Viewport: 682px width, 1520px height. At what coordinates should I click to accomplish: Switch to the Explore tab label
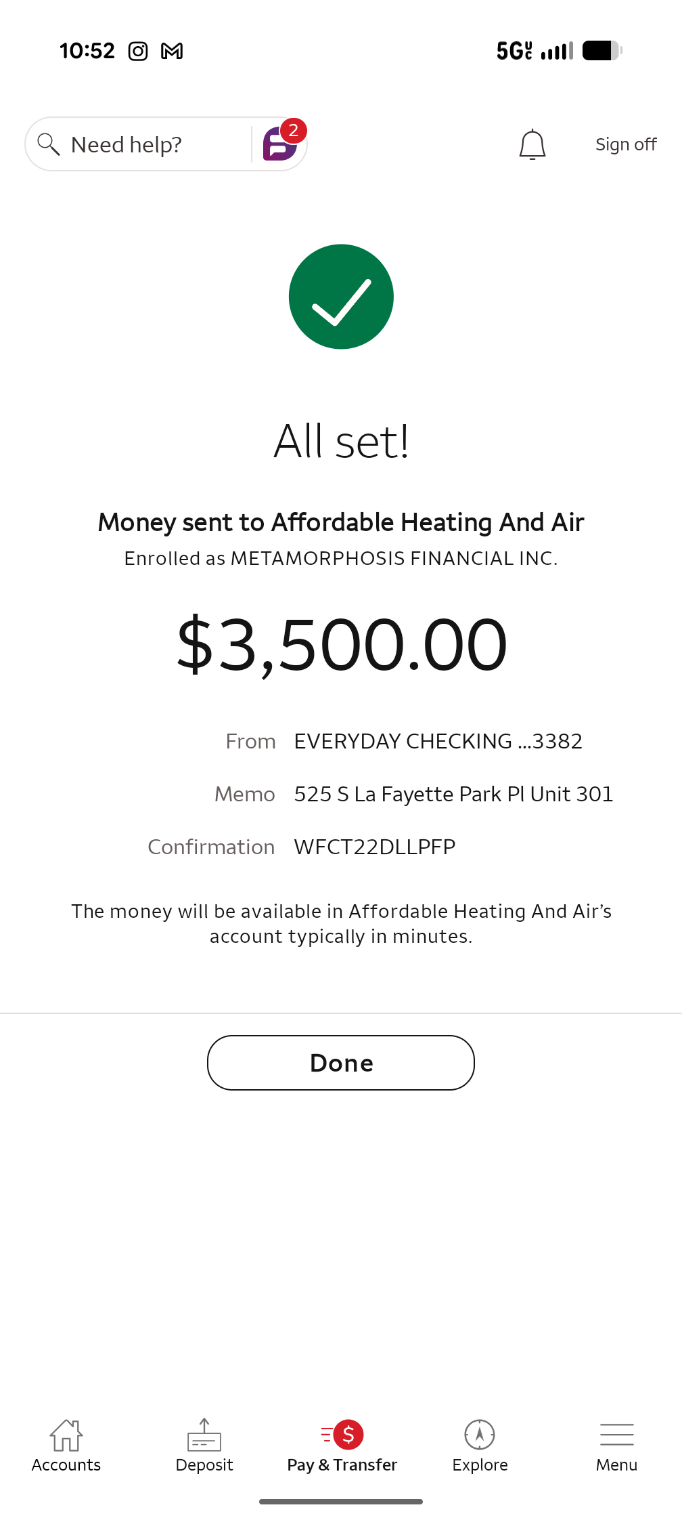pos(480,1464)
